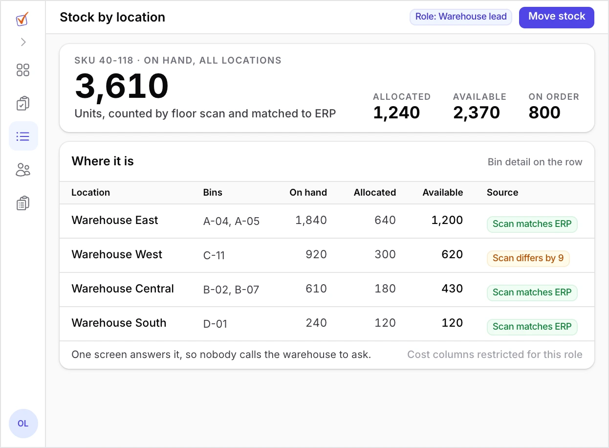Click the checkmark app logo
Image resolution: width=609 pixels, height=448 pixels.
point(22,19)
